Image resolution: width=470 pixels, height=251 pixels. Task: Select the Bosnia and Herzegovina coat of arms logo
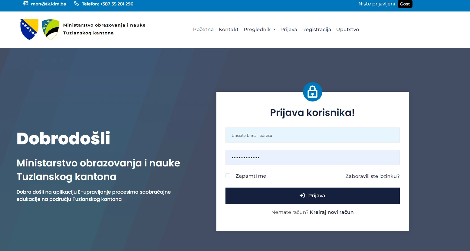29,29
